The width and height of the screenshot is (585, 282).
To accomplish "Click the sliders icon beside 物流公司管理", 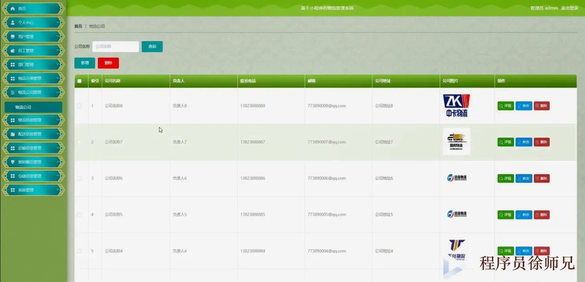I will coord(13,92).
